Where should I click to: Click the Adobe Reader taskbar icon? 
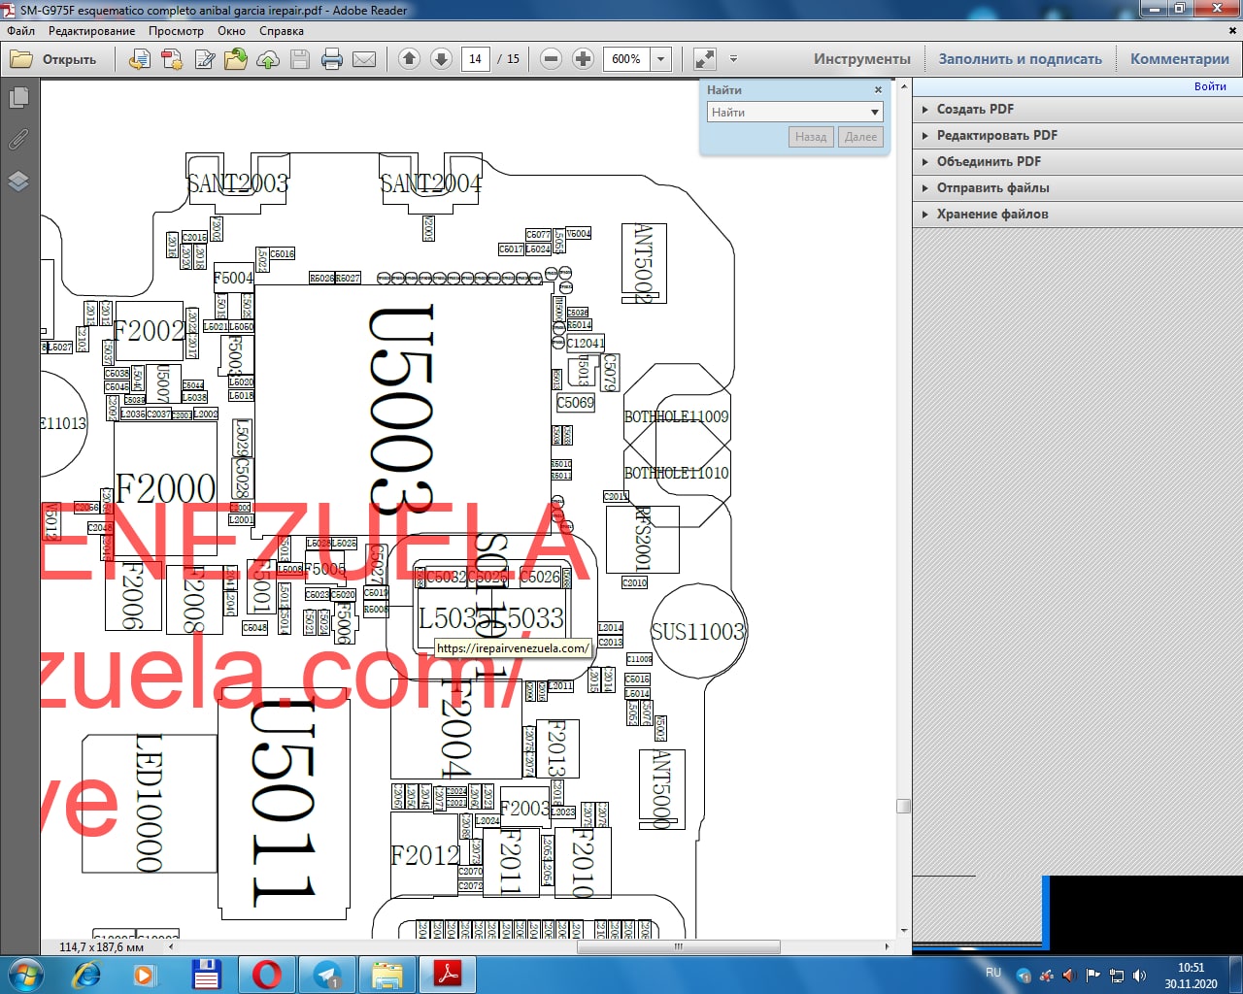447,975
